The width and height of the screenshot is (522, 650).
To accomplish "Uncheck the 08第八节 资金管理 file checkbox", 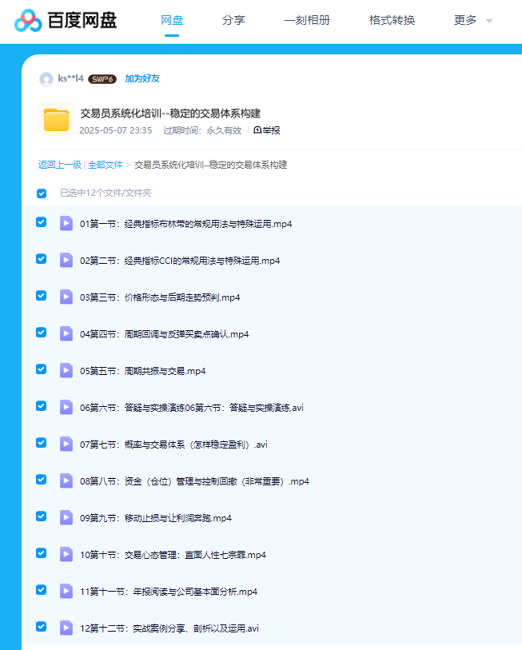I will [42, 480].
